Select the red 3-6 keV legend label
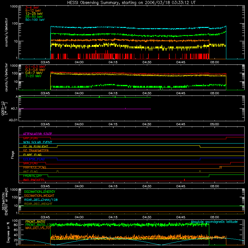Screen dimensions: 248x248 (x=32, y=7)
